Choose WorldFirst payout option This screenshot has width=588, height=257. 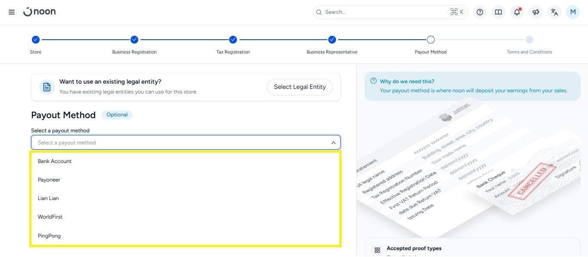(x=186, y=217)
